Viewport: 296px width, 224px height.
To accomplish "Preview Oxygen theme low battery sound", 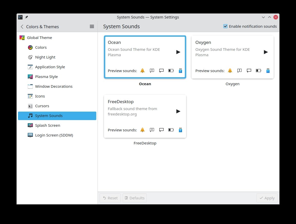I will point(259,71).
